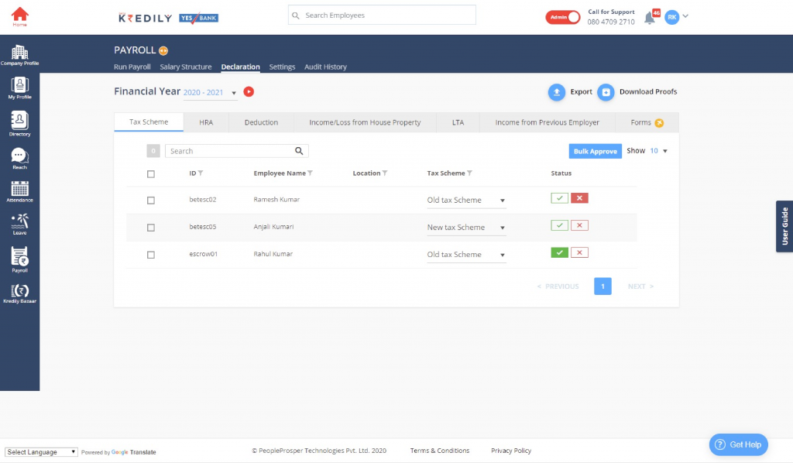Check the betesc05 row checkbox
This screenshot has width=793, height=463.
click(x=151, y=228)
